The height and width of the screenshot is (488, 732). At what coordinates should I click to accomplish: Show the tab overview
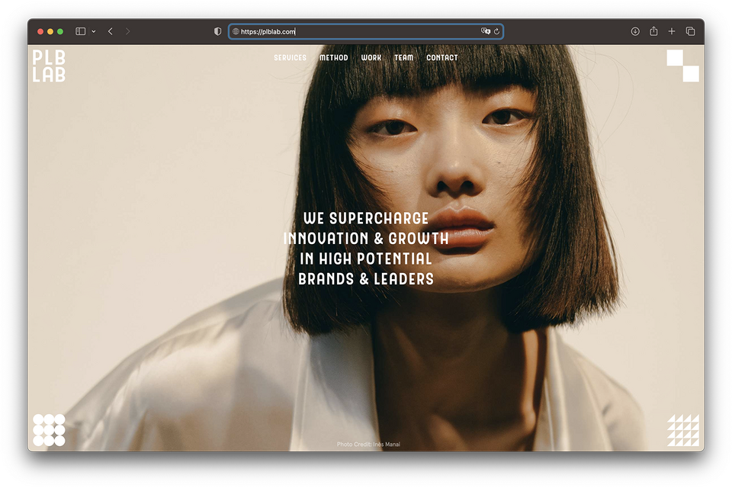coord(690,31)
